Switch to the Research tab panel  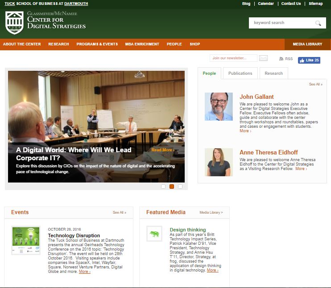pos(273,73)
